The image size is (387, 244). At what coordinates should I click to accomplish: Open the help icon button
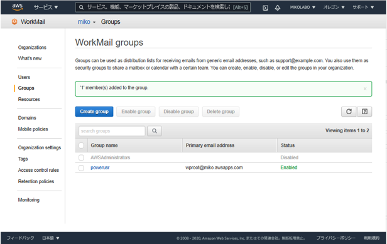(x=364, y=112)
